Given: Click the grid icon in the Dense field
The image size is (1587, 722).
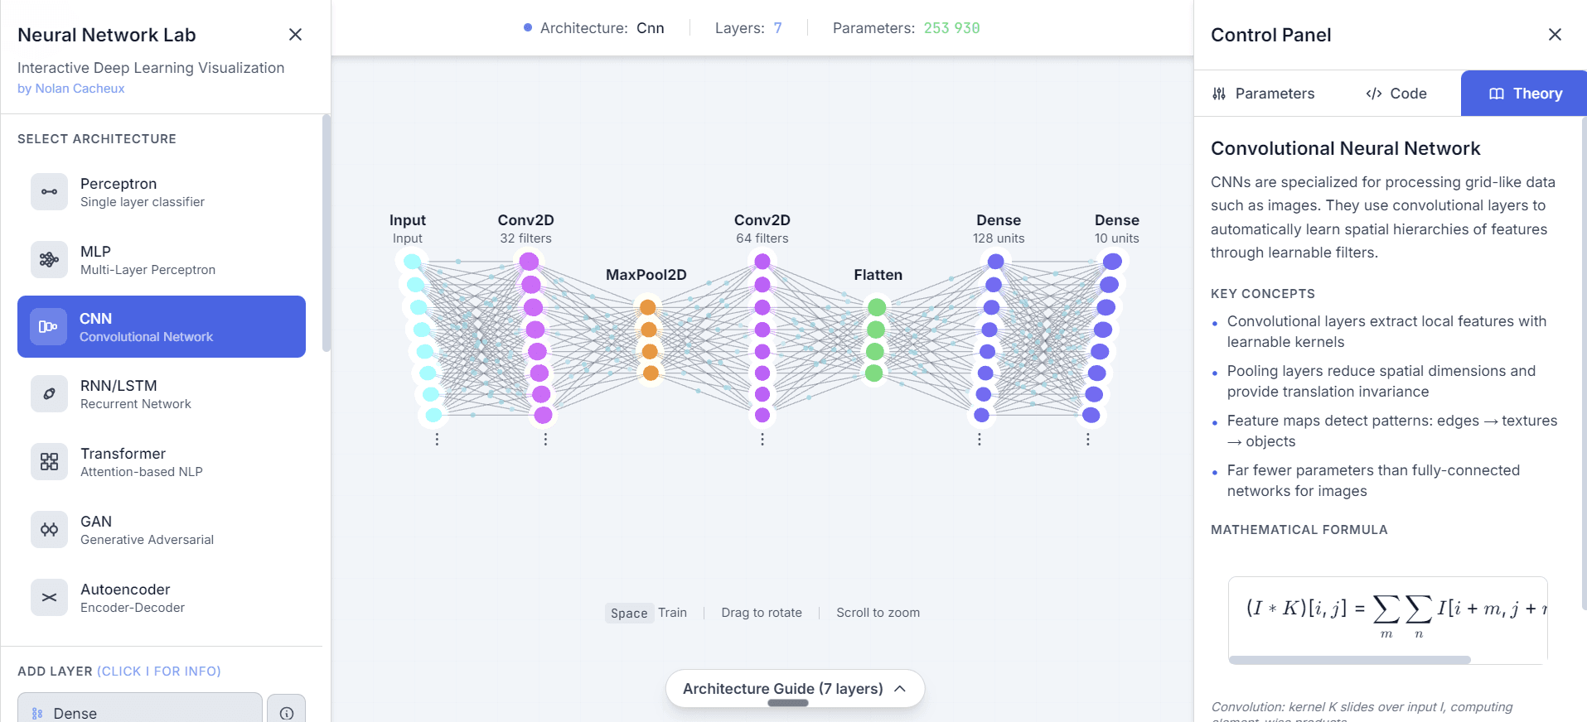Looking at the screenshot, I should click(x=35, y=712).
